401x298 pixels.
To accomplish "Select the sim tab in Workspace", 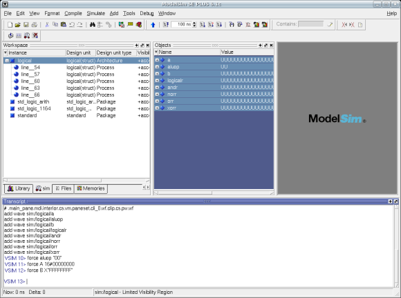I will coord(43,188).
